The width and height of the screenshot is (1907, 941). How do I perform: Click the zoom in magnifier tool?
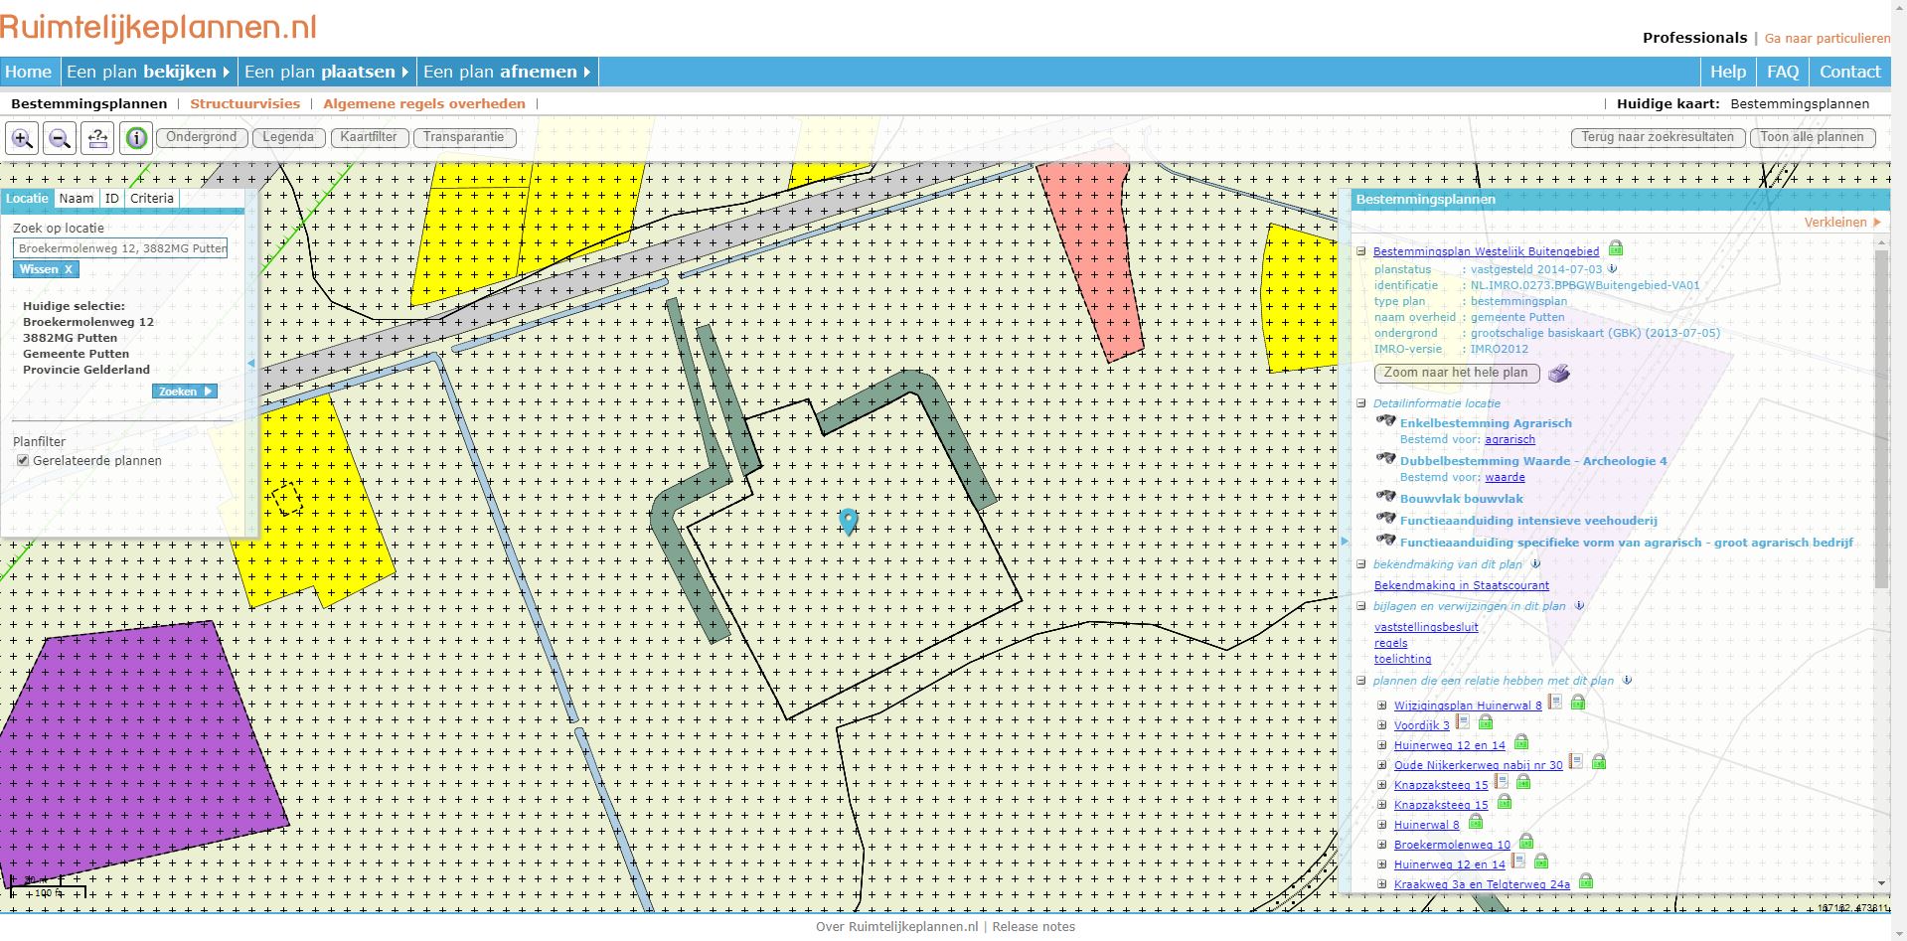[x=22, y=138]
